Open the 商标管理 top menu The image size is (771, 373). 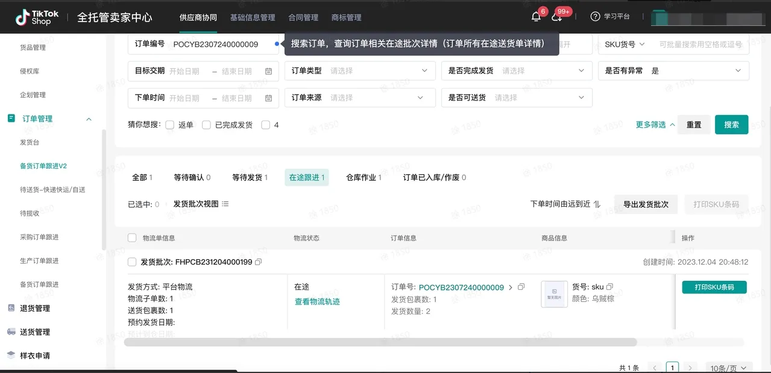click(x=347, y=17)
